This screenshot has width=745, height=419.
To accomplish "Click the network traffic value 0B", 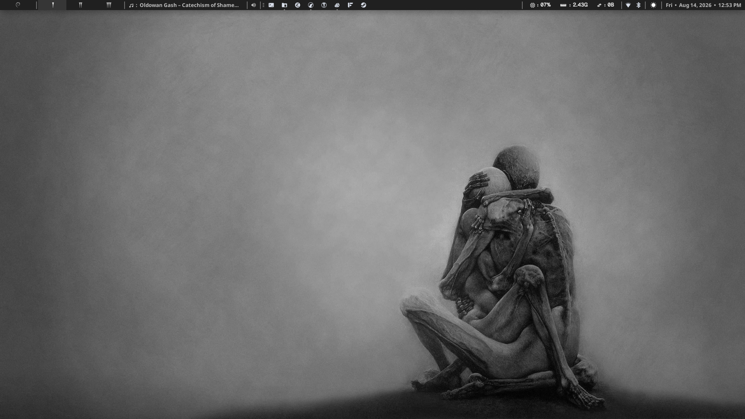I will (611, 5).
